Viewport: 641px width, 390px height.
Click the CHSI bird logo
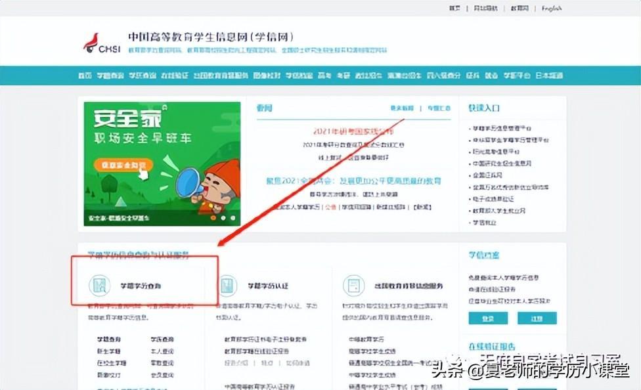coord(101,43)
